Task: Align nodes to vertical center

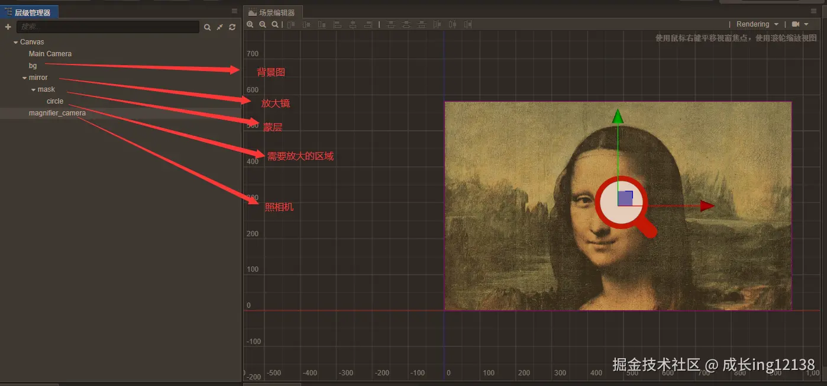Action: click(x=306, y=24)
